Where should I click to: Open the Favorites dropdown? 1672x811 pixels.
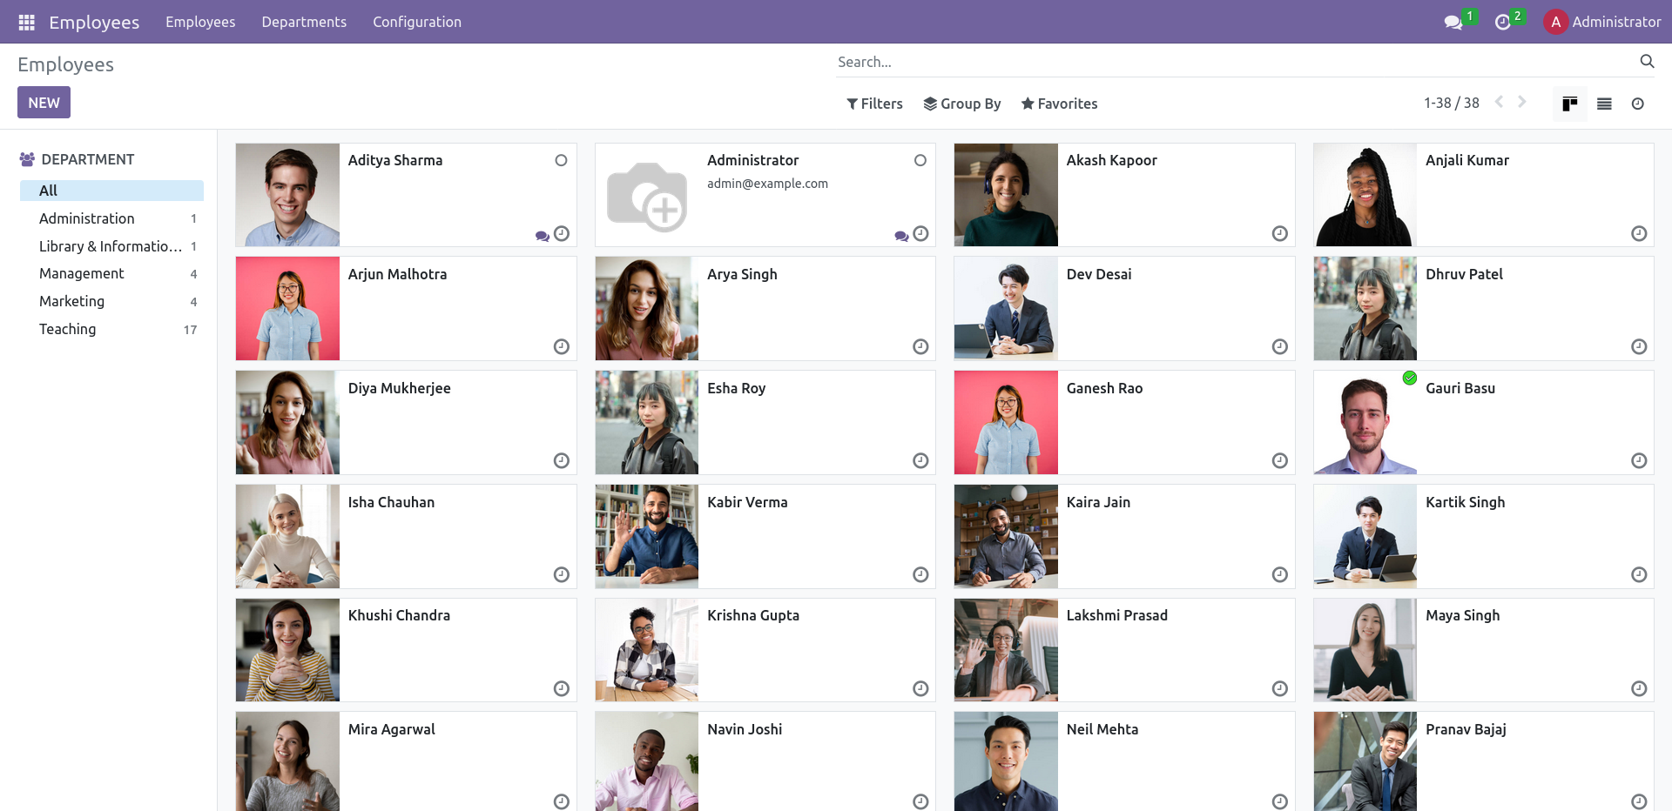1059,104
